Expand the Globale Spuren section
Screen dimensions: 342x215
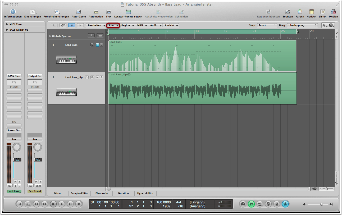(x=50, y=36)
